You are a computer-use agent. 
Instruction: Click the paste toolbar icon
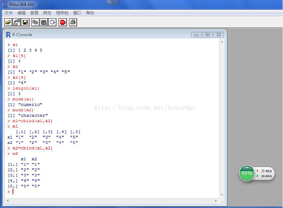tap(44, 22)
